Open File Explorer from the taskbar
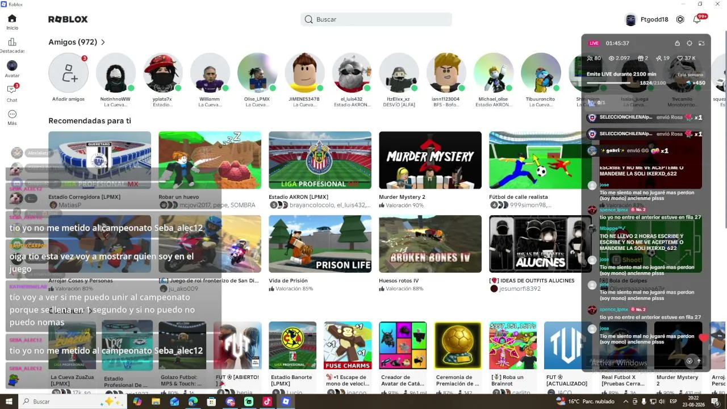Screen dimensions: 727x409 (156, 402)
